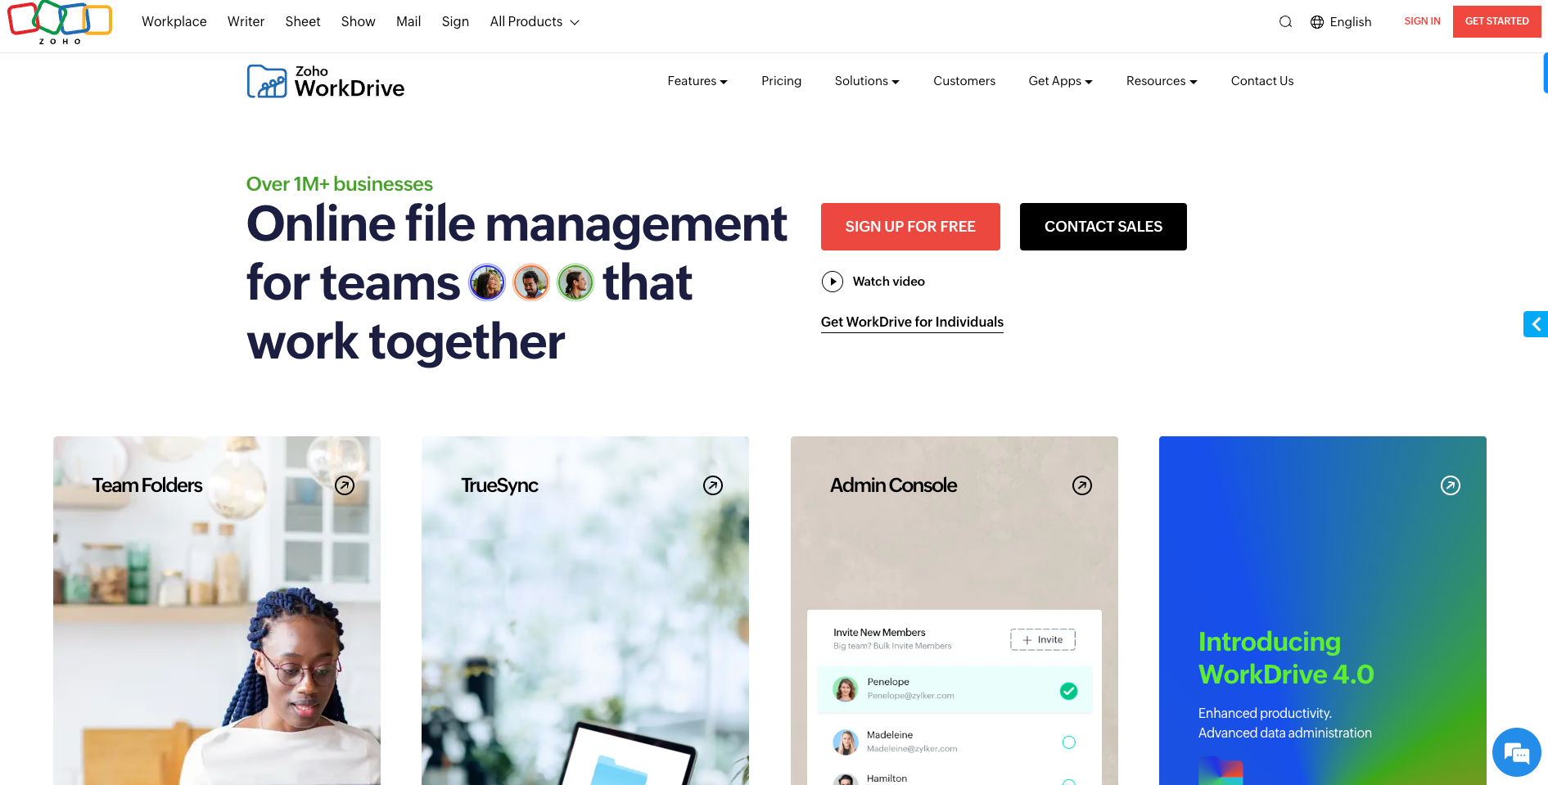Expand the Features menu
Screen dimensions: 1548x785
(x=697, y=81)
